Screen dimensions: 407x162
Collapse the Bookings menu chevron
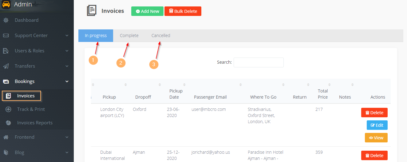pyautogui.click(x=67, y=81)
